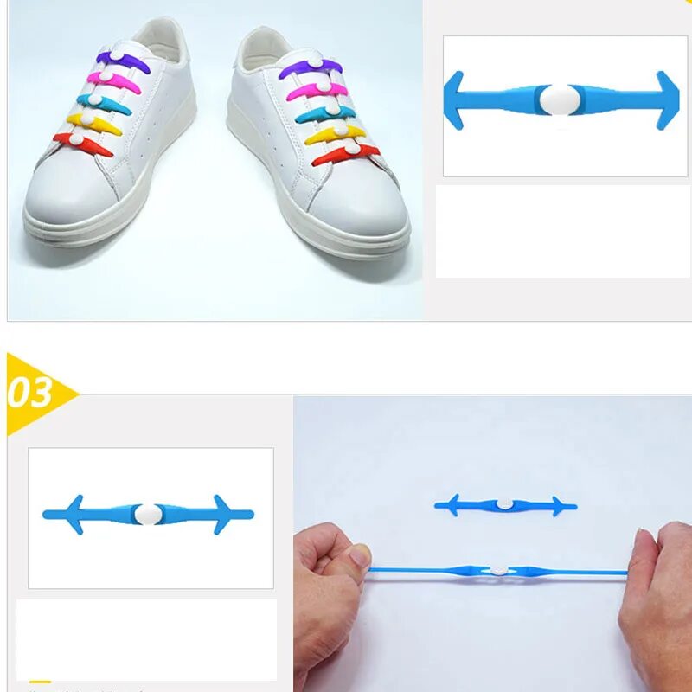Click the blank white box under top diagram

pyautogui.click(x=563, y=231)
